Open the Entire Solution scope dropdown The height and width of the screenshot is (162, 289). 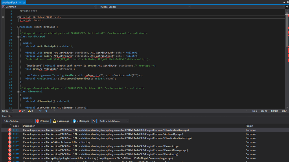[18, 121]
